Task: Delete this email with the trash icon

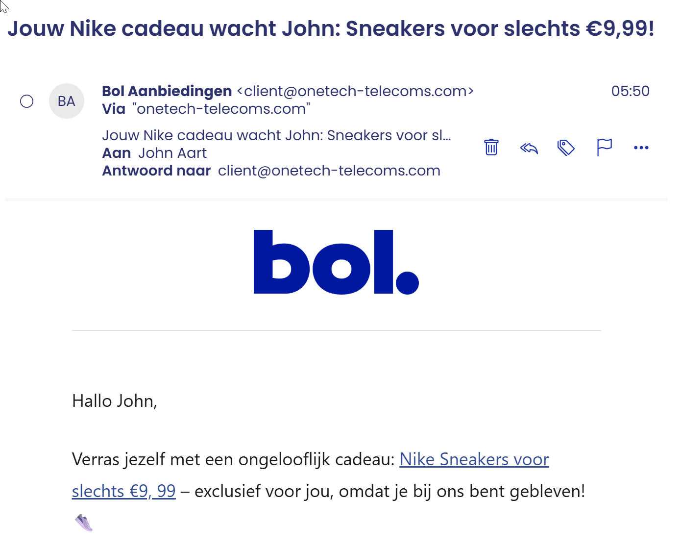Action: point(491,147)
